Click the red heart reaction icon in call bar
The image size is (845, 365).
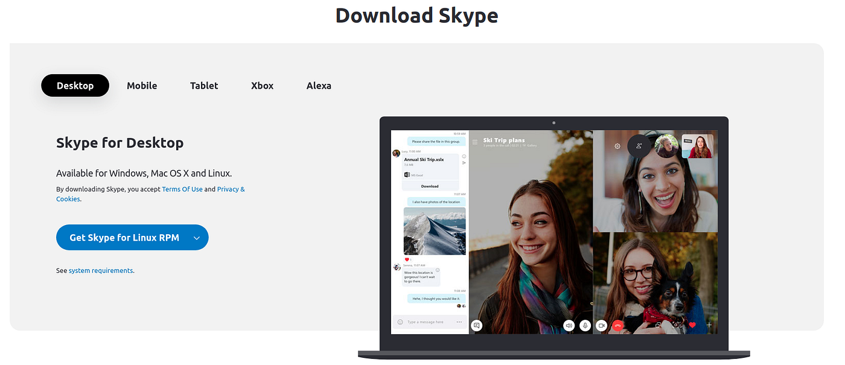[x=692, y=325]
